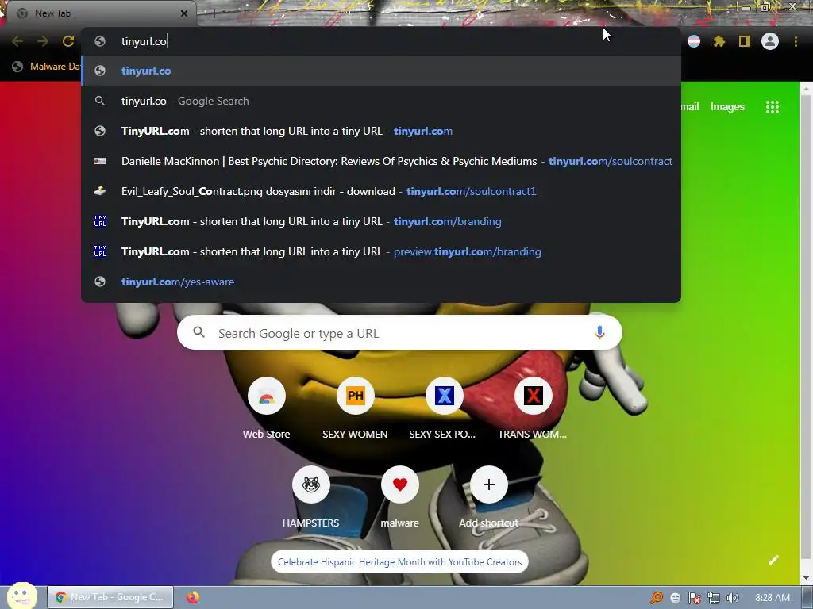The width and height of the screenshot is (813, 609).
Task: Select the tinyurl.co top suggestion
Action: point(381,71)
